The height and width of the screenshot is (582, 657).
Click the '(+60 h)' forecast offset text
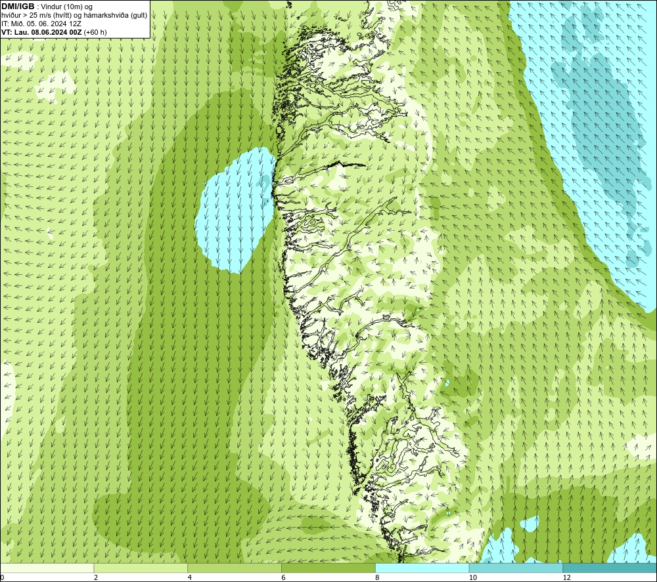coord(95,32)
